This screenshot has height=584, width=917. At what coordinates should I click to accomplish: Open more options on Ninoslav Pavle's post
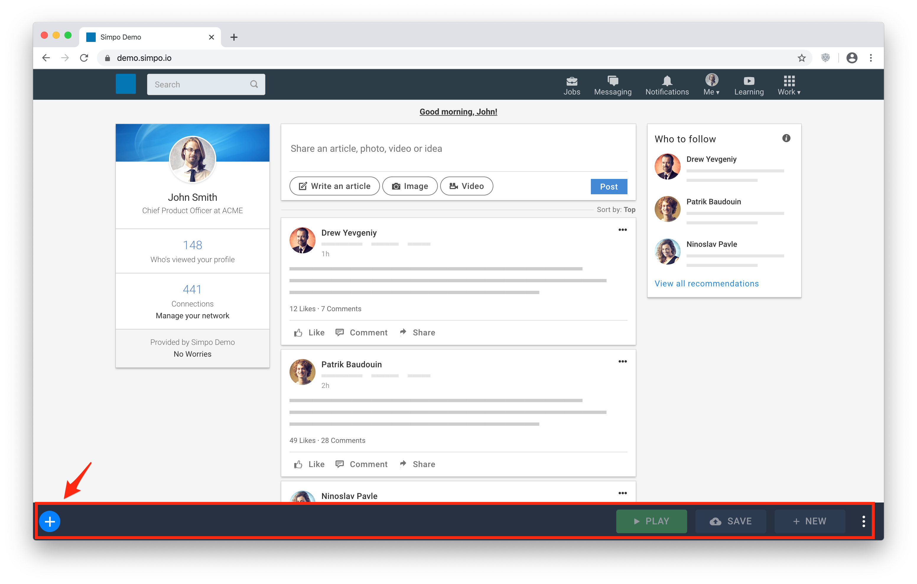622,493
